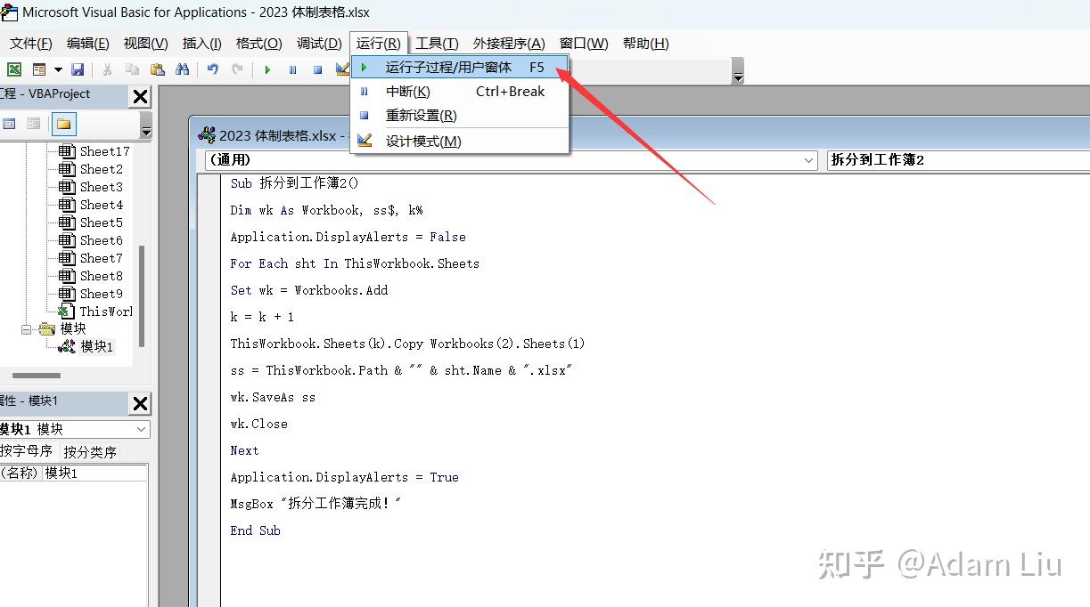Open the 插入(I) menu
1090x607 pixels.
pyautogui.click(x=202, y=43)
